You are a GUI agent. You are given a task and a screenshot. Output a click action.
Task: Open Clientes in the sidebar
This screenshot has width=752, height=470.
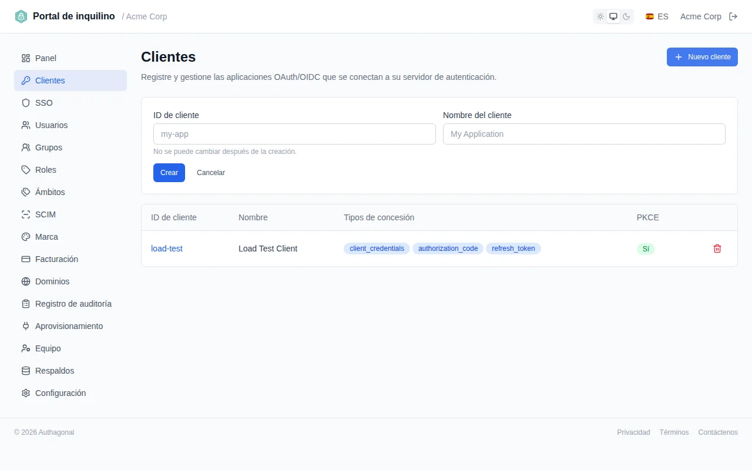pyautogui.click(x=70, y=80)
